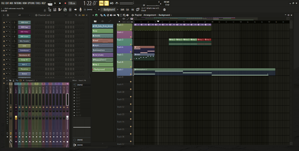The image size is (299, 151).
Task: Click the red Record button
Action: click(65, 3)
